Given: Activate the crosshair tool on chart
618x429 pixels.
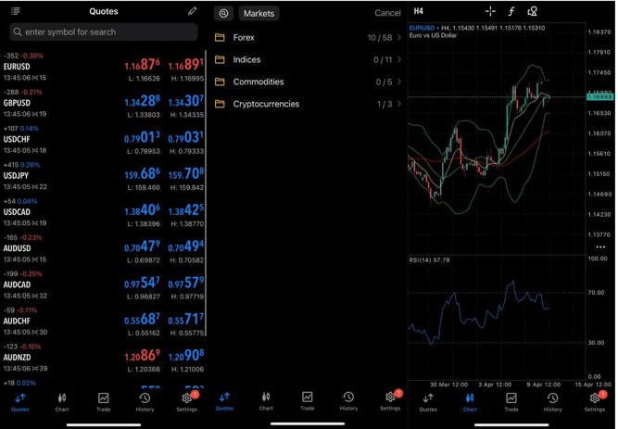Looking at the screenshot, I should pyautogui.click(x=490, y=11).
